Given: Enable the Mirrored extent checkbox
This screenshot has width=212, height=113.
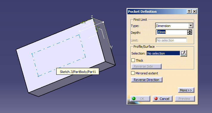Looking at the screenshot, I should pyautogui.click(x=133, y=73).
